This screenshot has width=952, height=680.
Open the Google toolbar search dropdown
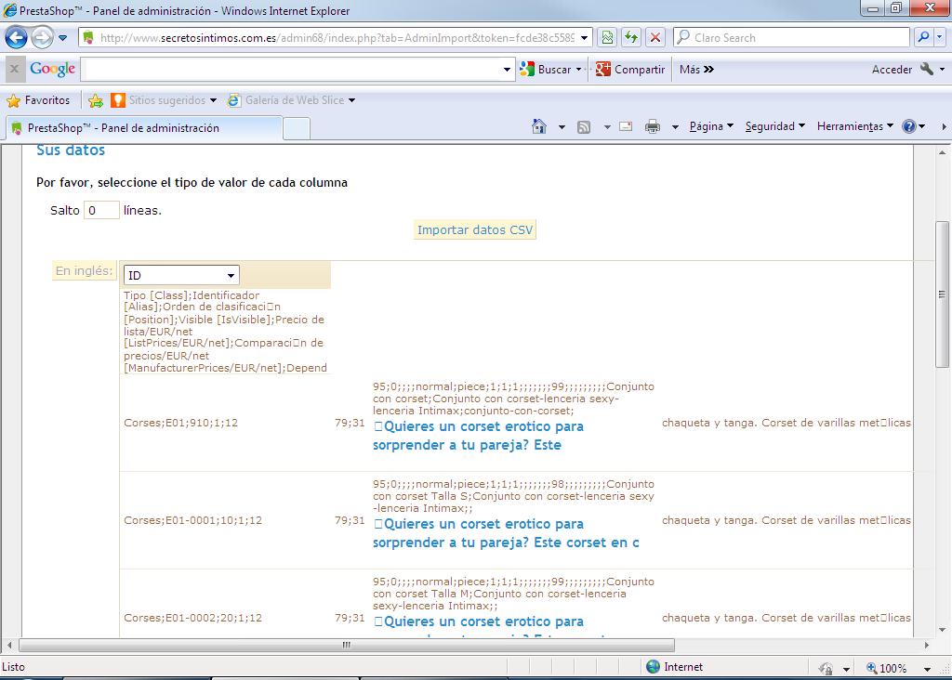[507, 69]
